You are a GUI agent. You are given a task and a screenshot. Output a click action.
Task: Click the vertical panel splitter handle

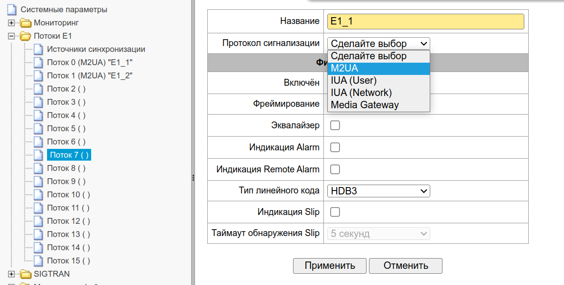[193, 177]
